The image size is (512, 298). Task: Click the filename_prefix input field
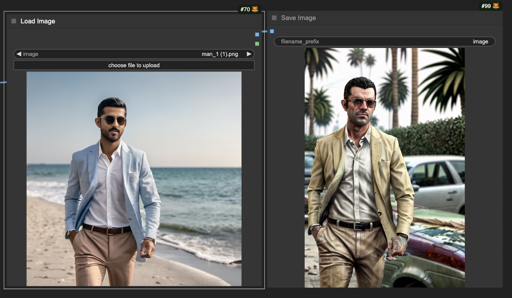pos(384,42)
